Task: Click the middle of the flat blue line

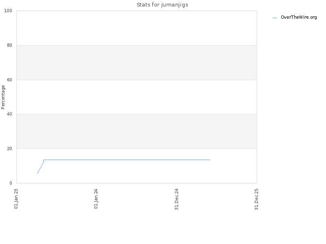Action: coord(127,160)
